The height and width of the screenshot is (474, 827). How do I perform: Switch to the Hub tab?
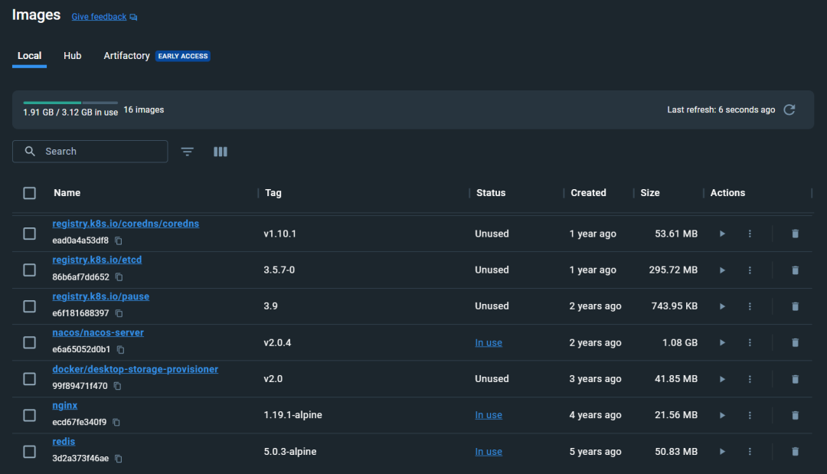(73, 56)
